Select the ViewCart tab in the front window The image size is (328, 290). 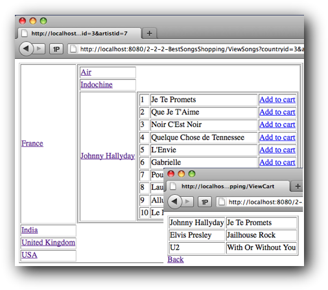228,186
